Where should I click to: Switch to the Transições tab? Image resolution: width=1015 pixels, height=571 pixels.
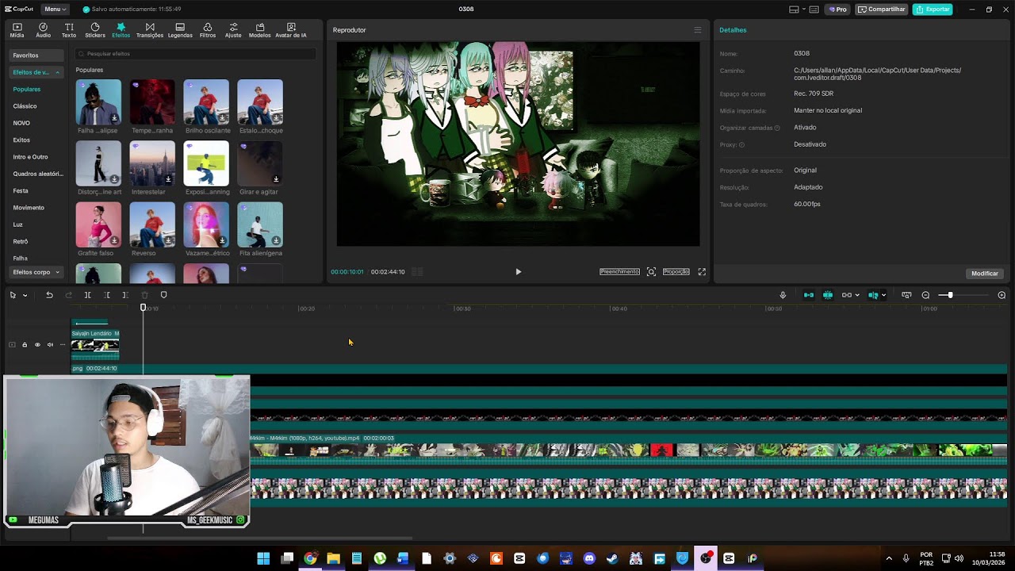coord(150,30)
